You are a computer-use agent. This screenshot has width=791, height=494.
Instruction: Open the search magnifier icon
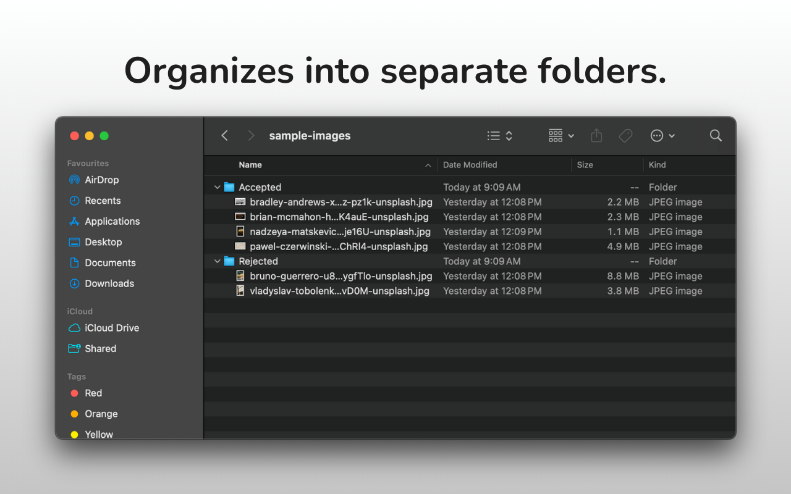[x=716, y=135]
